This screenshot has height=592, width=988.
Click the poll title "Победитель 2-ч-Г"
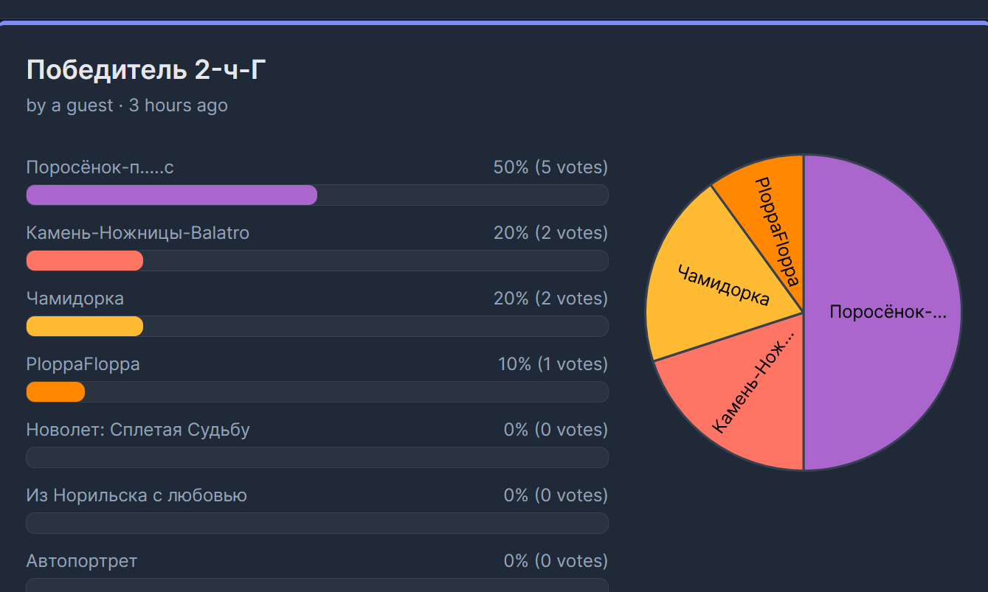coord(146,70)
